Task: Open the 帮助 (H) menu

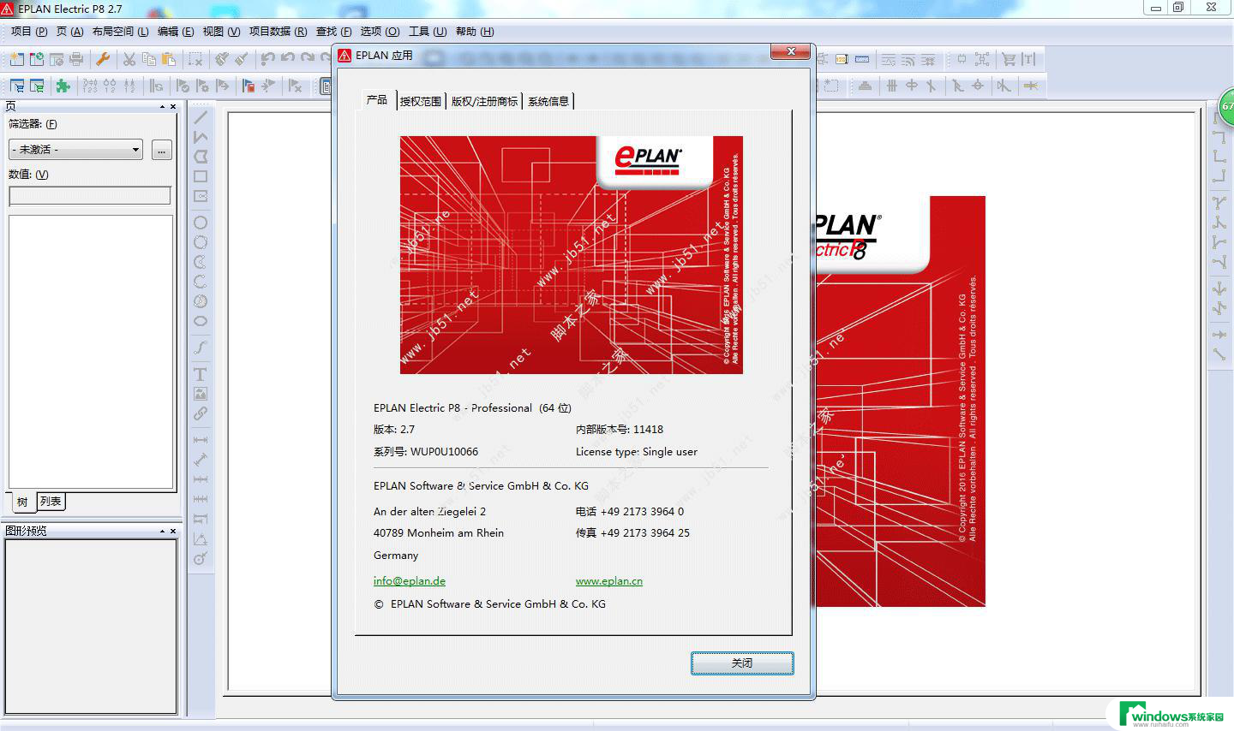Action: pos(475,32)
